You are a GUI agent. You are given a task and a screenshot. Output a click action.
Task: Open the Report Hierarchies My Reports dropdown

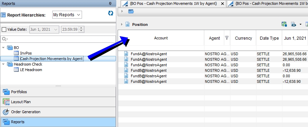pyautogui.click(x=67, y=15)
